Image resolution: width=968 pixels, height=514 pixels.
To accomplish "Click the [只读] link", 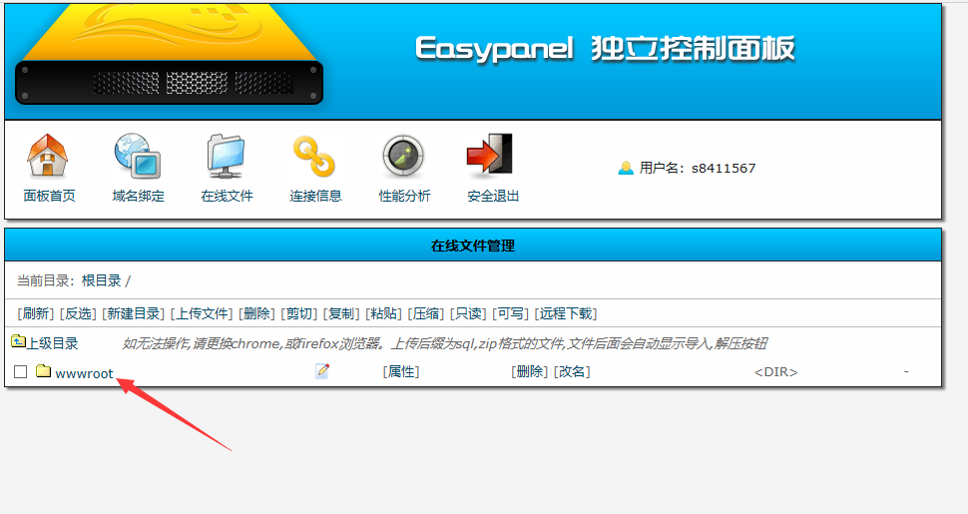I will point(469,313).
